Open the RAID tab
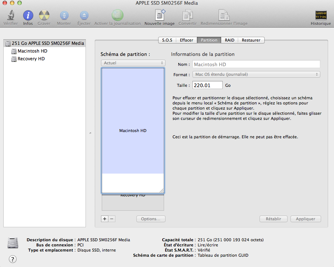The height and width of the screenshot is (267, 334). point(229,40)
